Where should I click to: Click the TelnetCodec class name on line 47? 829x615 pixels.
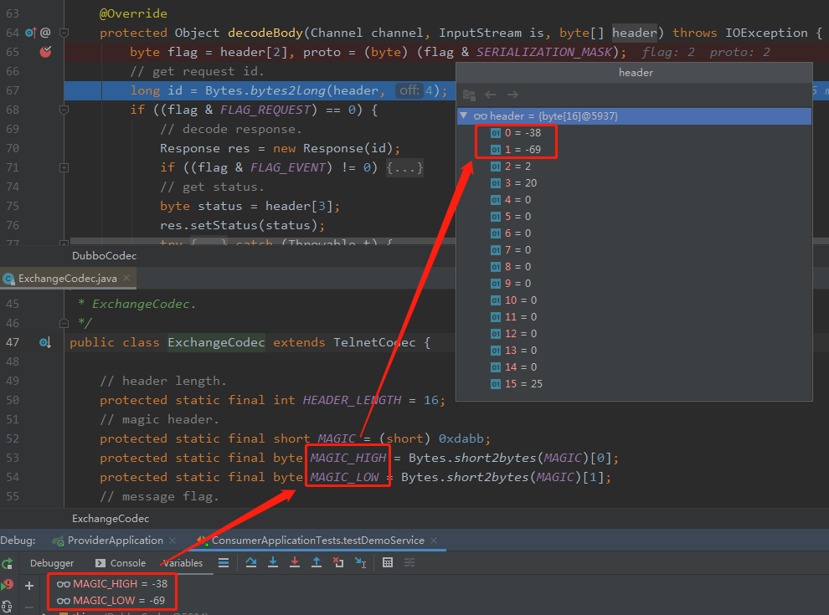coord(374,342)
